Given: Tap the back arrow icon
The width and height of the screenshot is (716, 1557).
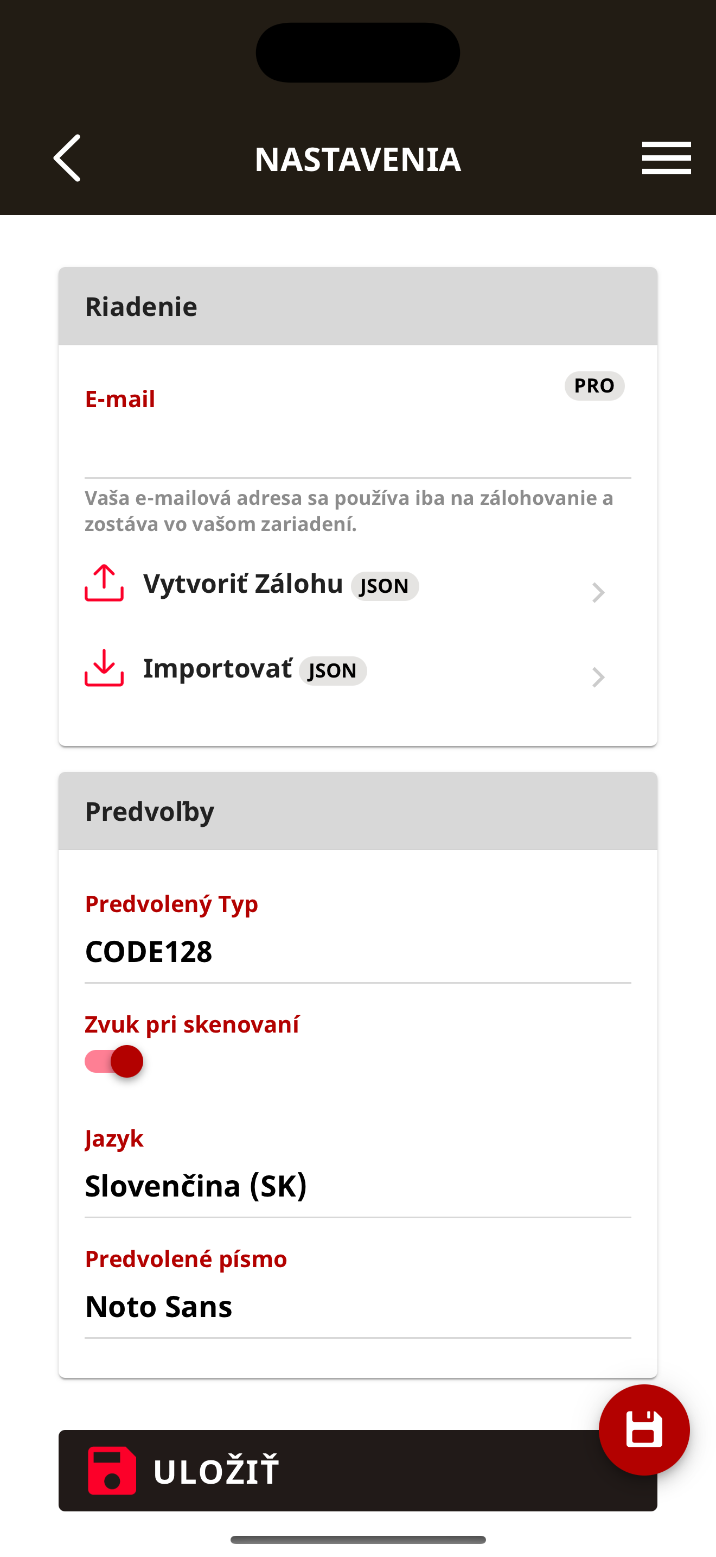Looking at the screenshot, I should 67,159.
